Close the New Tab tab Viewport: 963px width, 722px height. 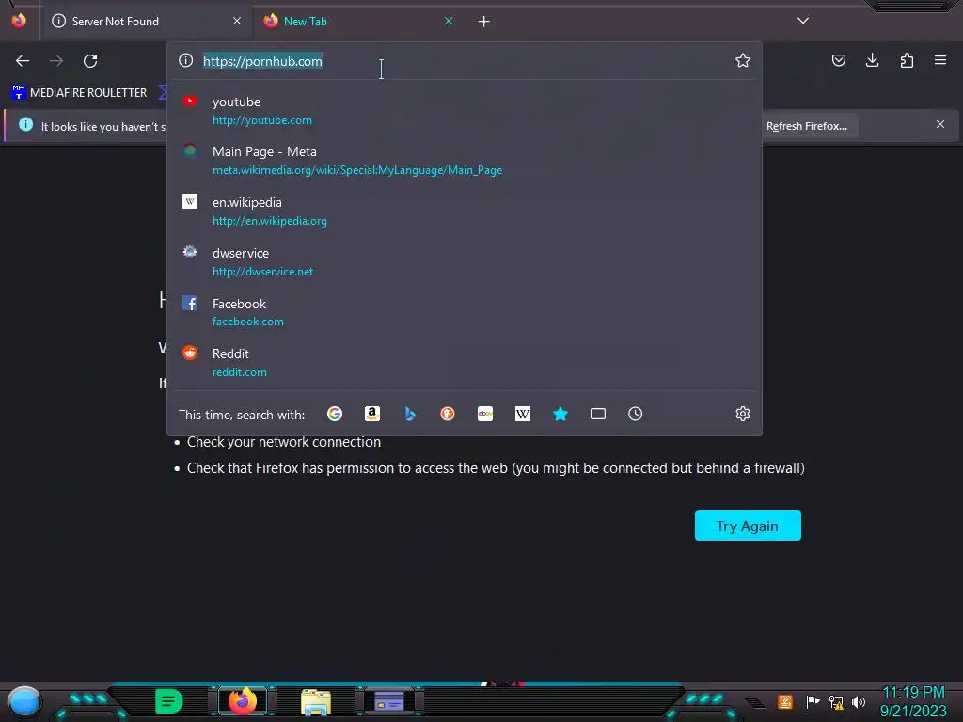[449, 21]
